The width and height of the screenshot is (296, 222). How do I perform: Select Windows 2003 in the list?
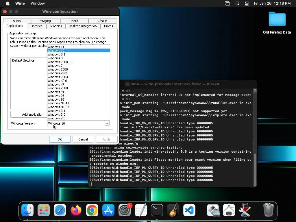coord(79,77)
